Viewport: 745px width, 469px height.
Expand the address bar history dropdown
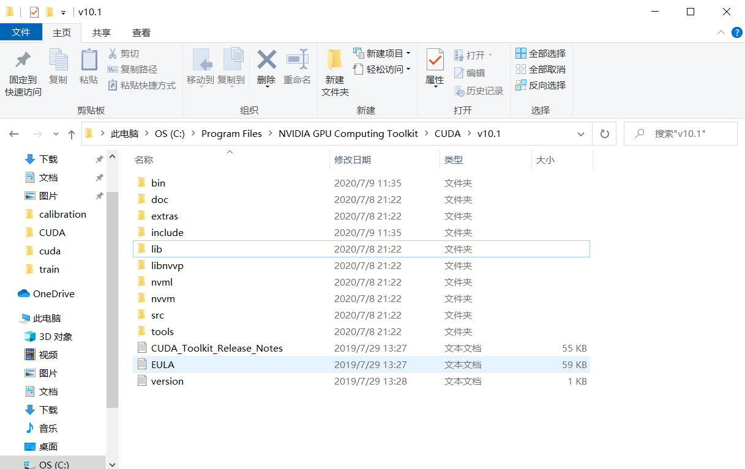580,134
